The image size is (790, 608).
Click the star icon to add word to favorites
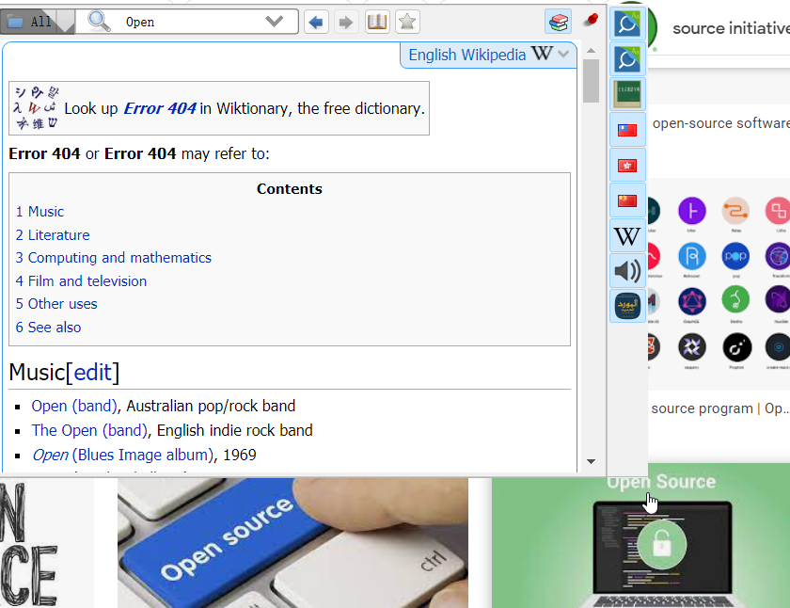pyautogui.click(x=407, y=23)
